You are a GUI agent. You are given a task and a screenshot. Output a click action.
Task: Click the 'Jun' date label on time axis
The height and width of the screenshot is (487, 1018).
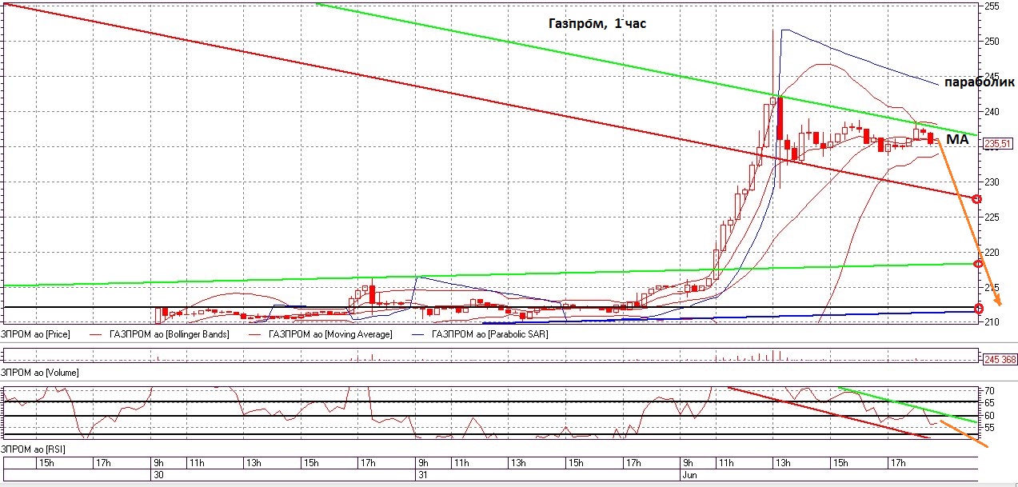tap(689, 475)
